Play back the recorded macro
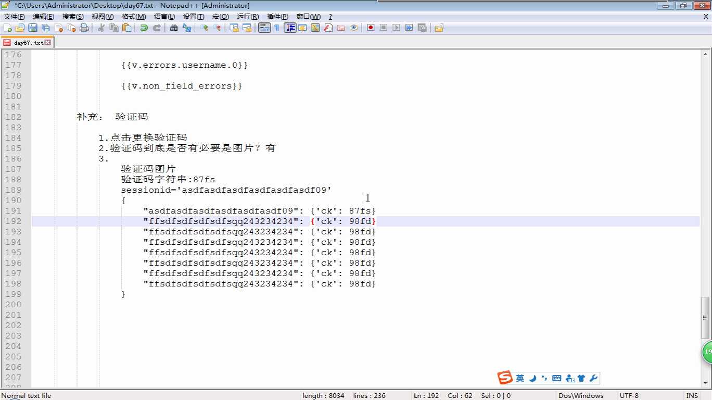The width and height of the screenshot is (712, 400). (397, 28)
